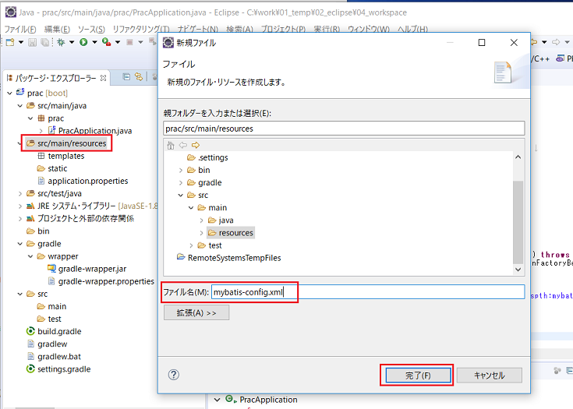The height and width of the screenshot is (409, 573).
Task: Open the プロジェクト(P) menu
Action: (283, 30)
